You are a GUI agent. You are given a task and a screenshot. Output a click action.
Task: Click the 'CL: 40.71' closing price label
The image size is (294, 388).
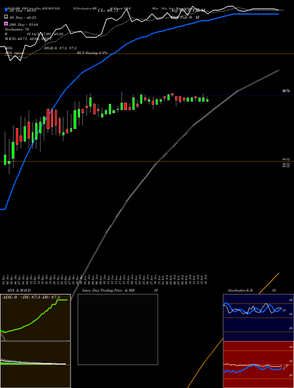[108, 11]
